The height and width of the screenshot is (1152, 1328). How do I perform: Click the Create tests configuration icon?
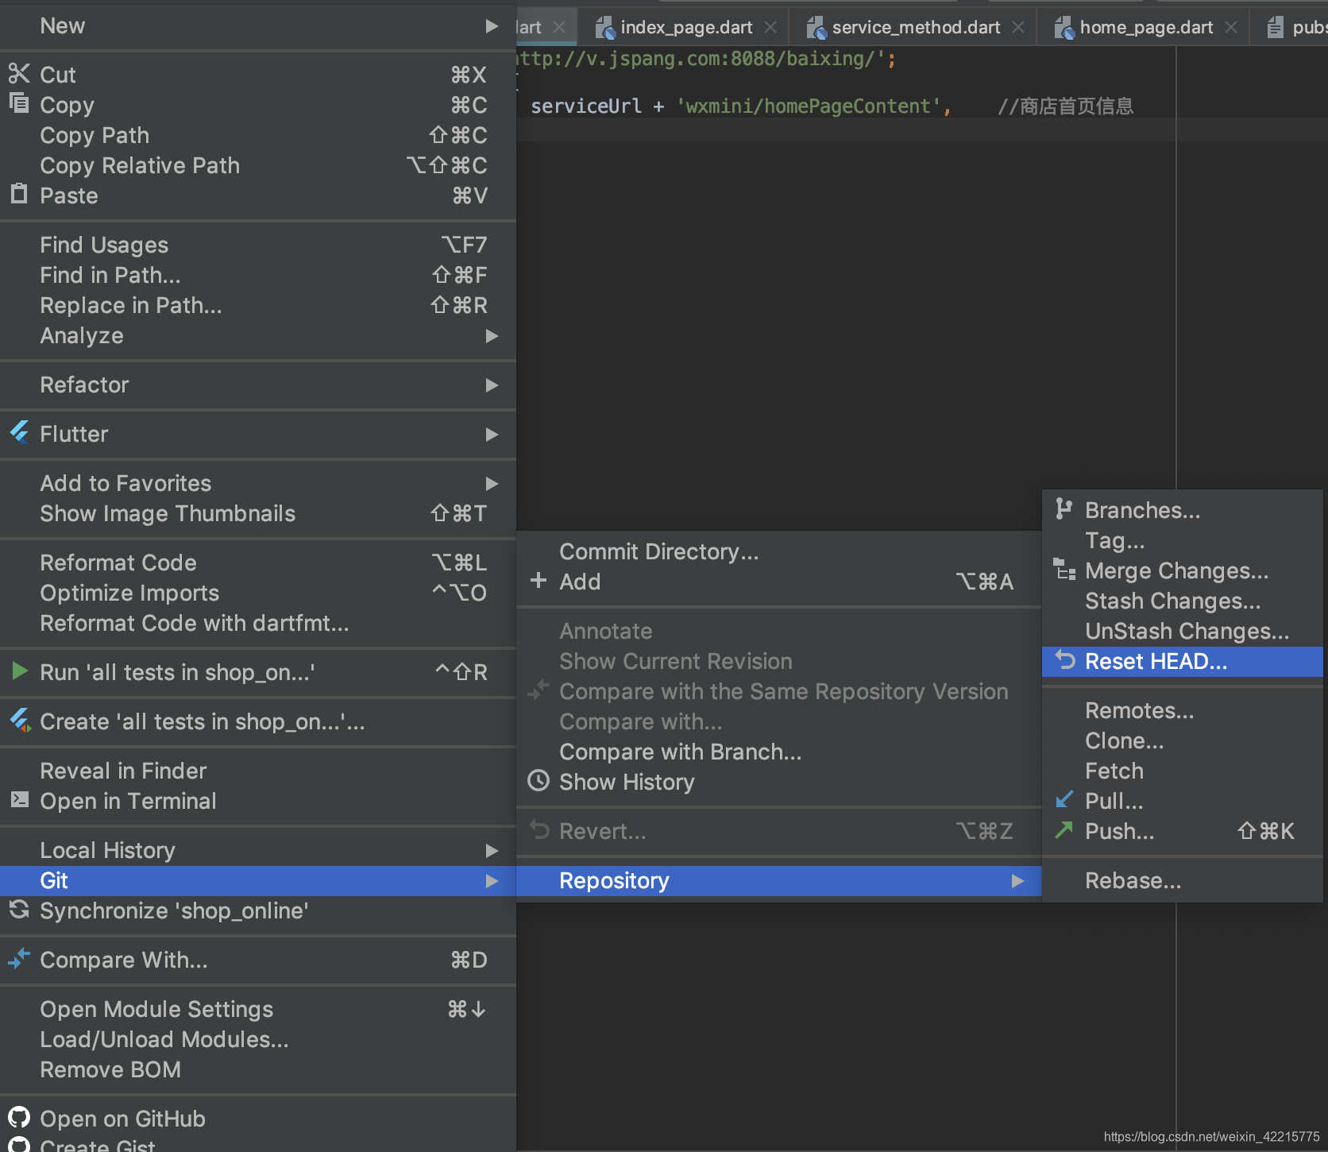click(20, 721)
